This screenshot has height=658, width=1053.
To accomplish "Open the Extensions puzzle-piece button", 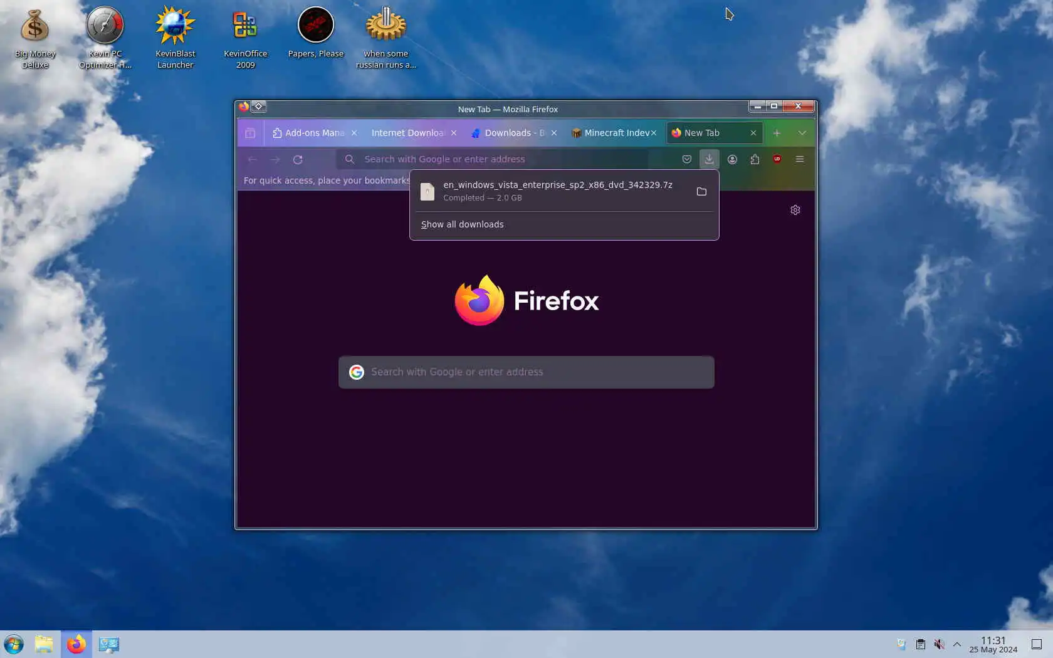I will click(755, 159).
